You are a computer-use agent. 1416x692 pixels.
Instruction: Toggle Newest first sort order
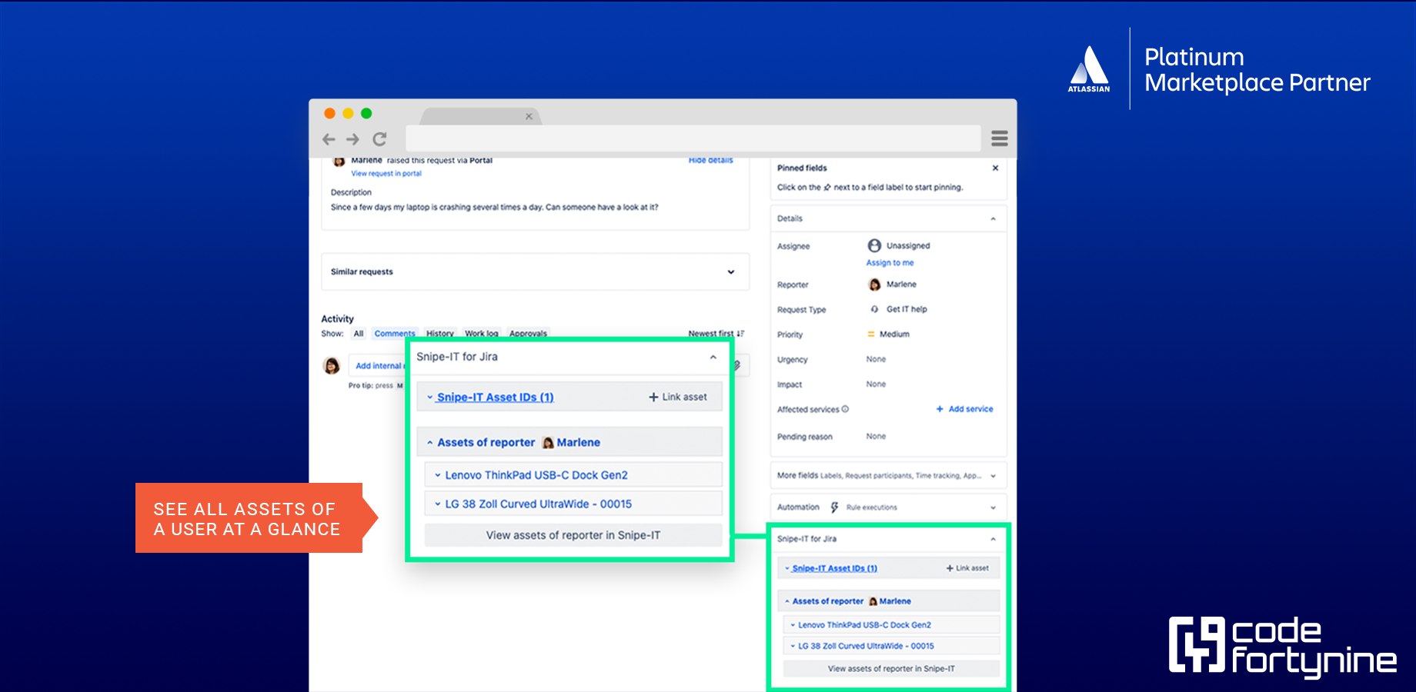(x=716, y=334)
